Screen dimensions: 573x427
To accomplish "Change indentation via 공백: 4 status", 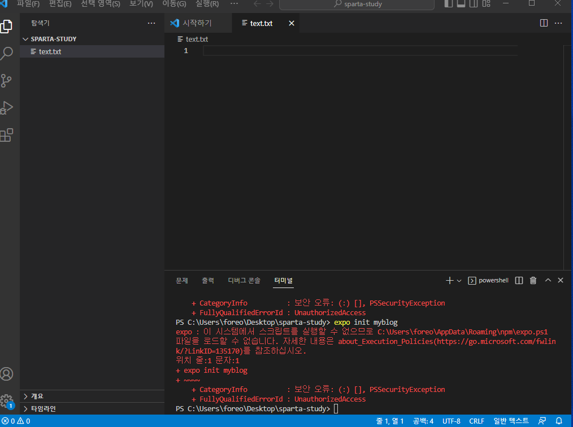I will [423, 421].
